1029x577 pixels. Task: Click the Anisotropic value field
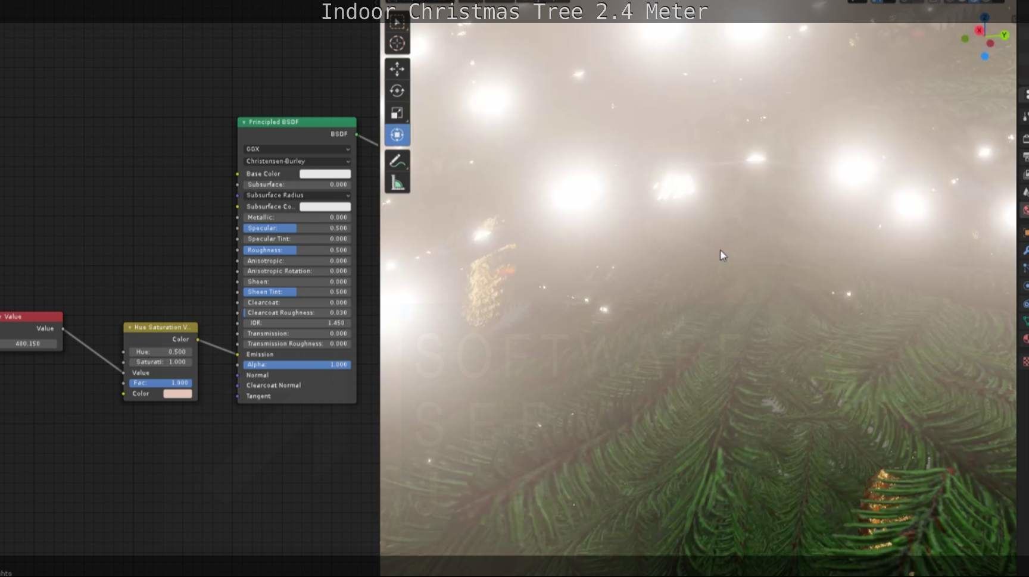[297, 261]
